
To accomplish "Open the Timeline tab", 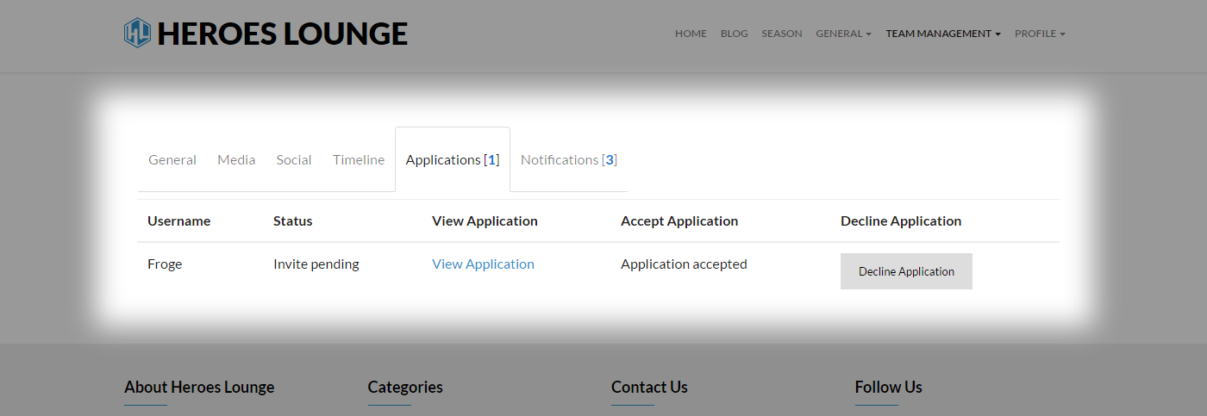I will 359,159.
